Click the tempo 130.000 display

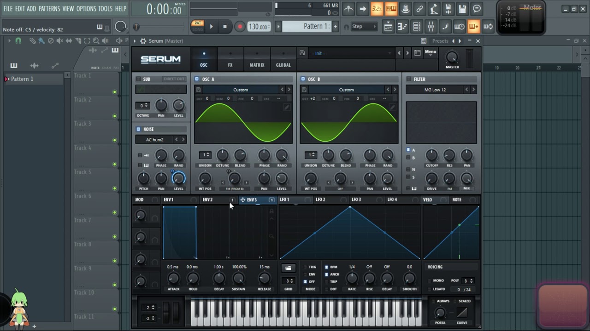click(x=259, y=27)
